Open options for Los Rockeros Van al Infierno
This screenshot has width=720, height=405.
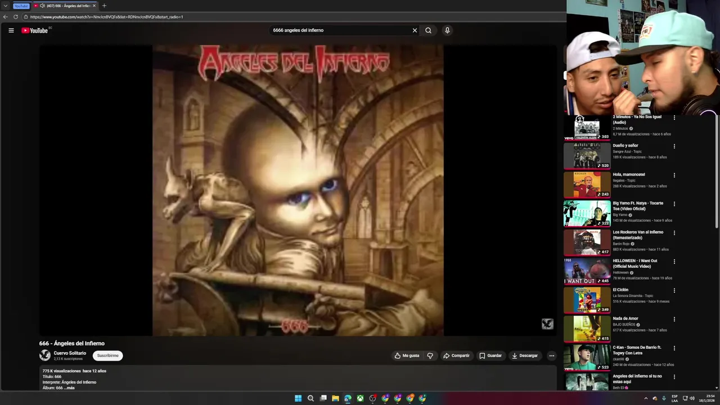(674, 233)
